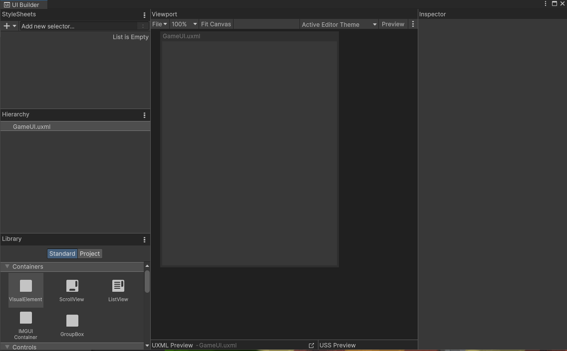567x351 pixels.
Task: Toggle viewport Preview mode
Action: 393,24
